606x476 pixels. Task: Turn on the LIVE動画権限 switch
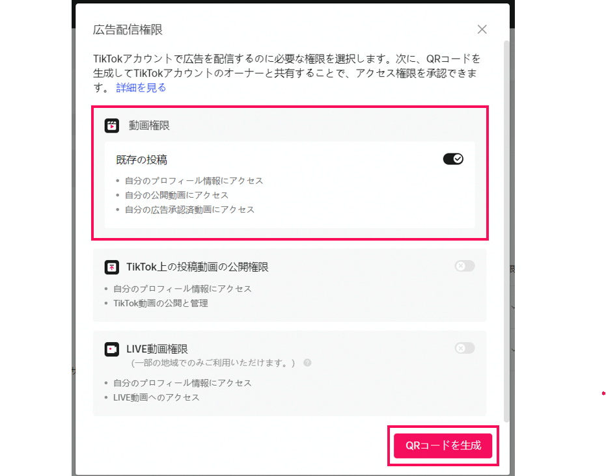[465, 348]
